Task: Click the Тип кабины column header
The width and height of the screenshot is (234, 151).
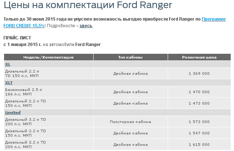Action: [130, 57]
